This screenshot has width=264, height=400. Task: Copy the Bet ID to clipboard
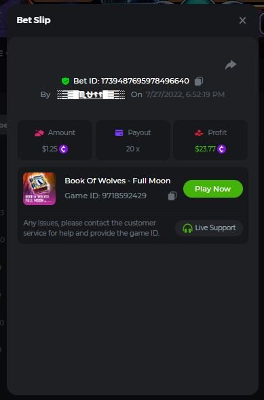click(x=199, y=81)
